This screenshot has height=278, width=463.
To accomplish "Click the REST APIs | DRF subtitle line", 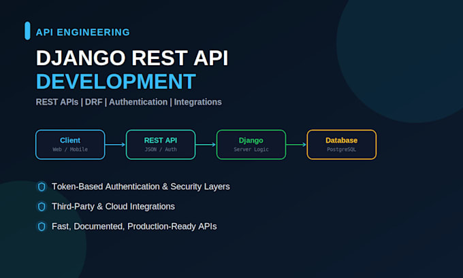I will pos(129,102).
